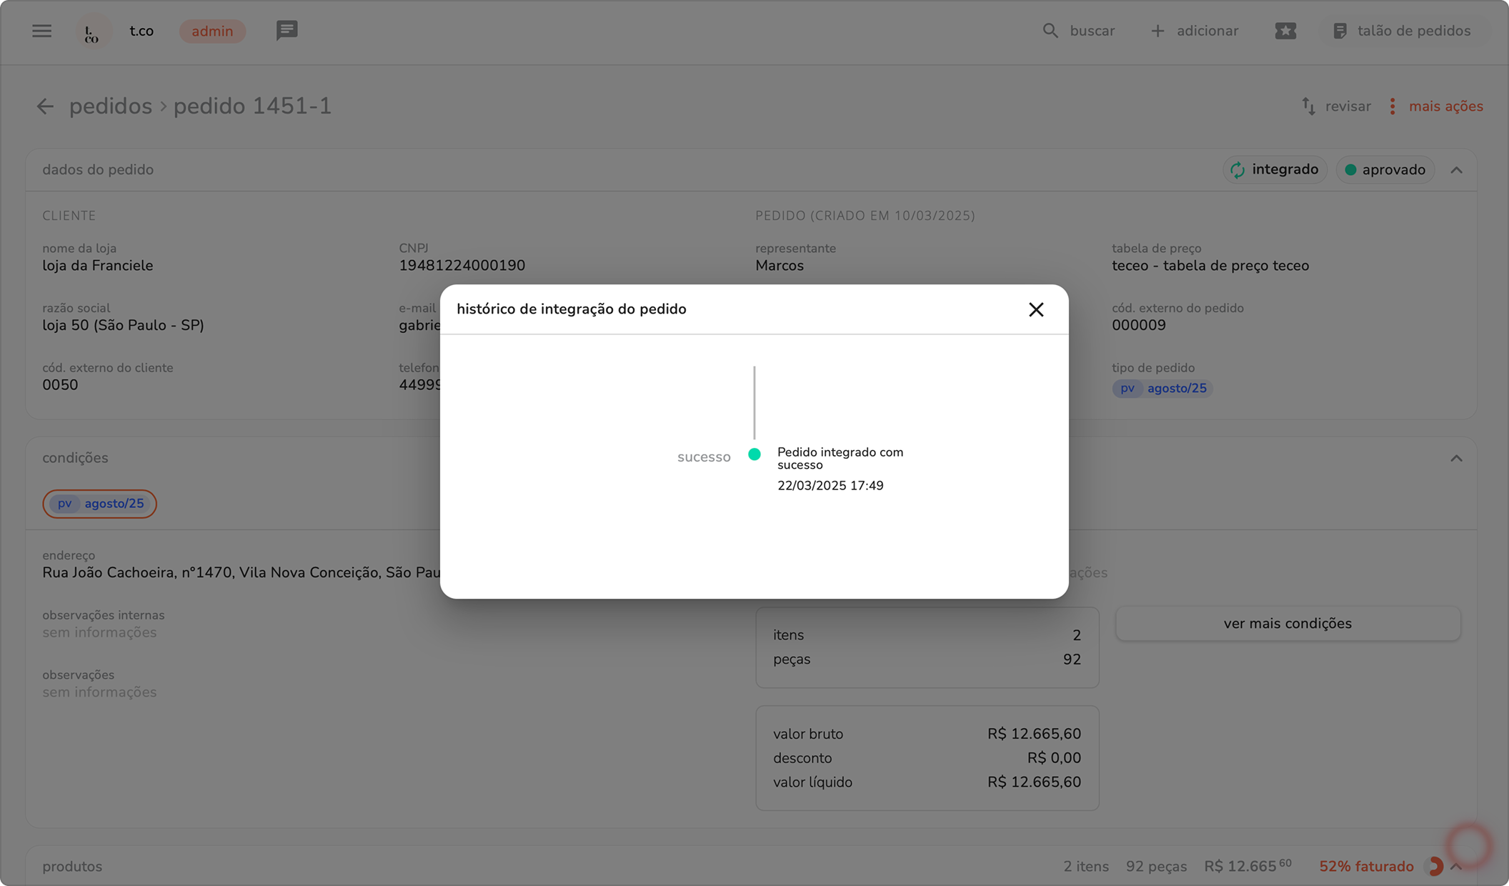Go back using the arrow icon
The image size is (1509, 886).
click(45, 106)
